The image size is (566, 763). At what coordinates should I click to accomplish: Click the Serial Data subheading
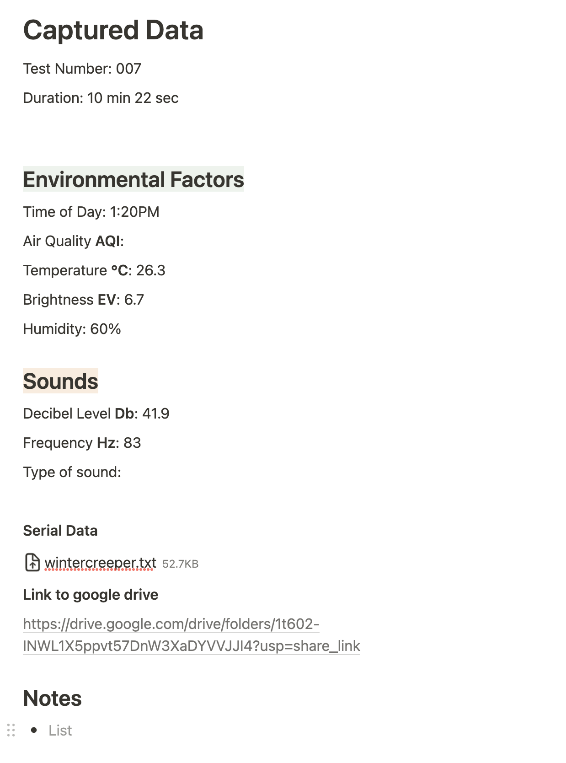pyautogui.click(x=60, y=531)
